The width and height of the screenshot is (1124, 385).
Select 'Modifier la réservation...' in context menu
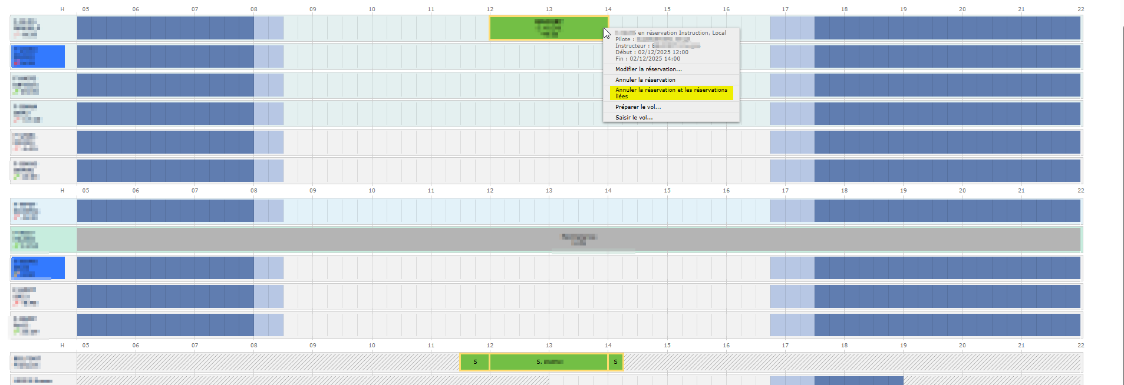click(x=648, y=69)
